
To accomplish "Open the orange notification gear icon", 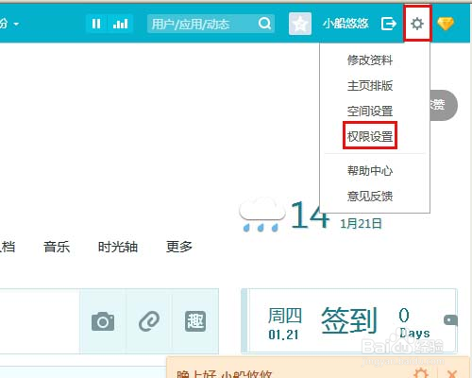I will 420,373.
